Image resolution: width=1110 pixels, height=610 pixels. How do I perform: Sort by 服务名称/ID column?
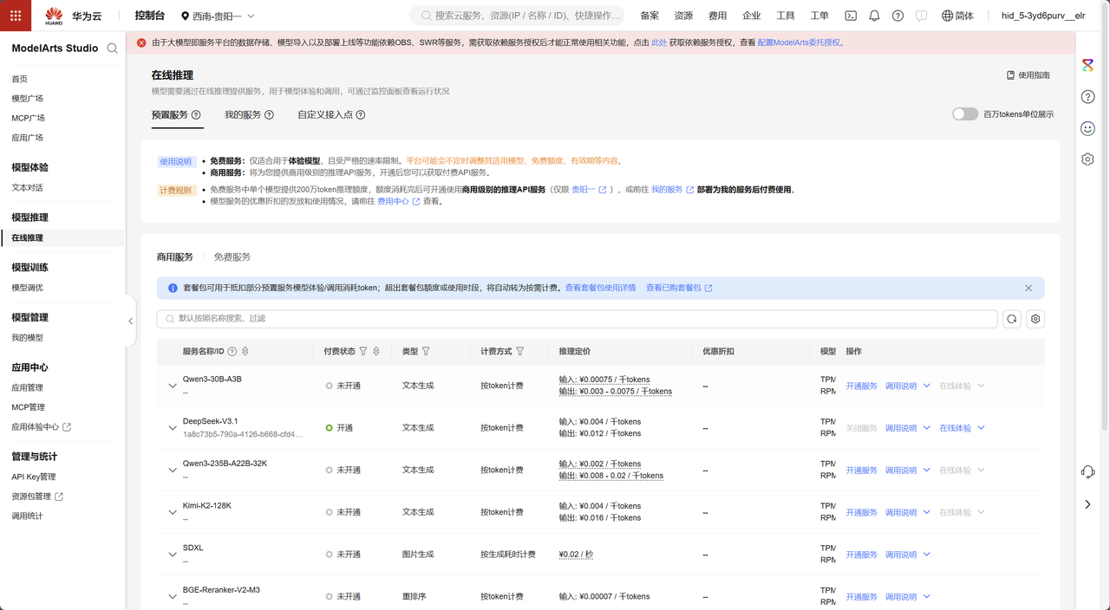pyautogui.click(x=245, y=351)
